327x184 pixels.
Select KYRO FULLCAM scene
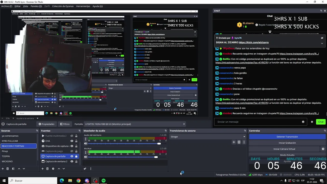pos(19,141)
